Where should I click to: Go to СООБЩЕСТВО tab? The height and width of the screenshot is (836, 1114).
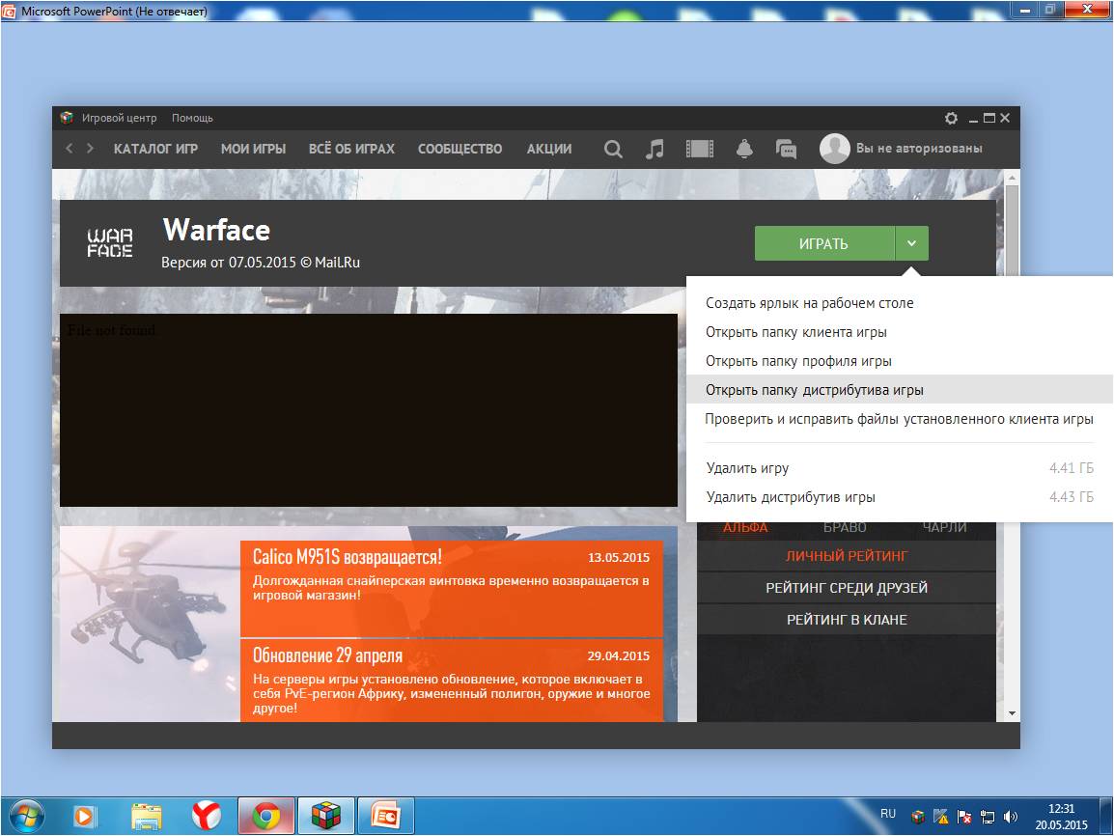(x=460, y=149)
